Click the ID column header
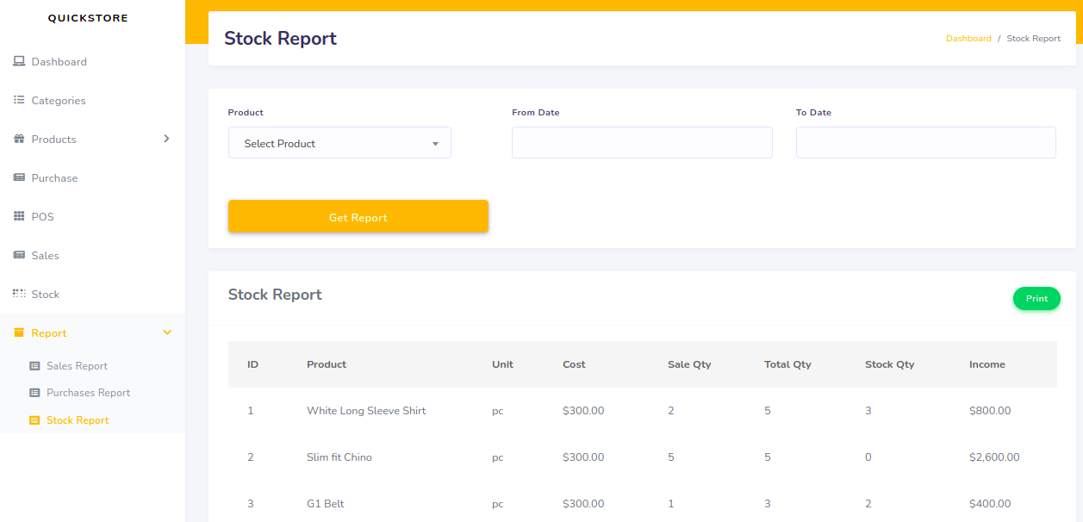Image resolution: width=1083 pixels, height=522 pixels. point(252,364)
